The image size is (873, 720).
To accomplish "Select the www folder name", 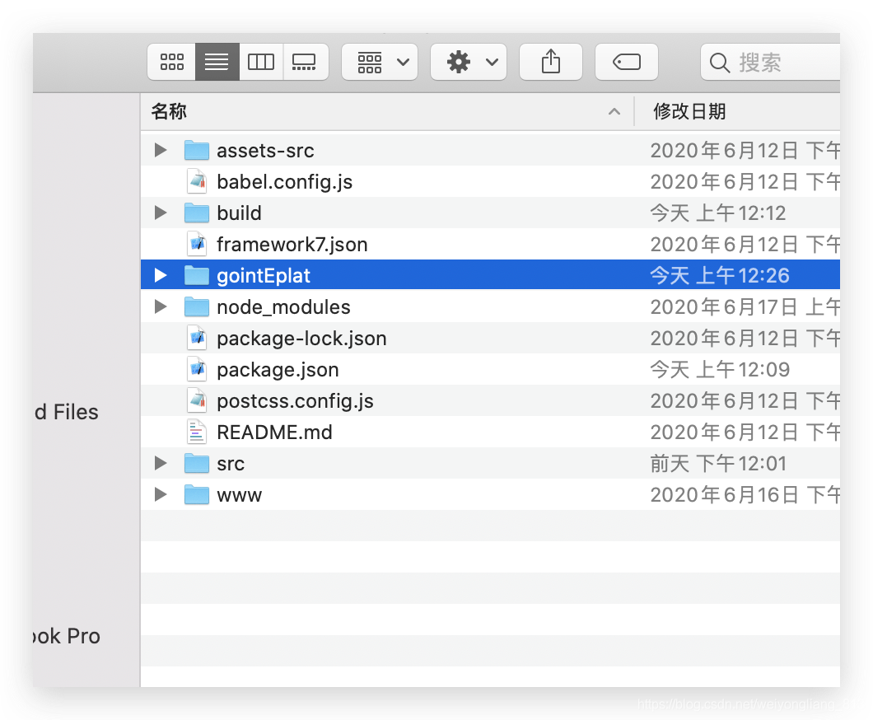I will 240,495.
